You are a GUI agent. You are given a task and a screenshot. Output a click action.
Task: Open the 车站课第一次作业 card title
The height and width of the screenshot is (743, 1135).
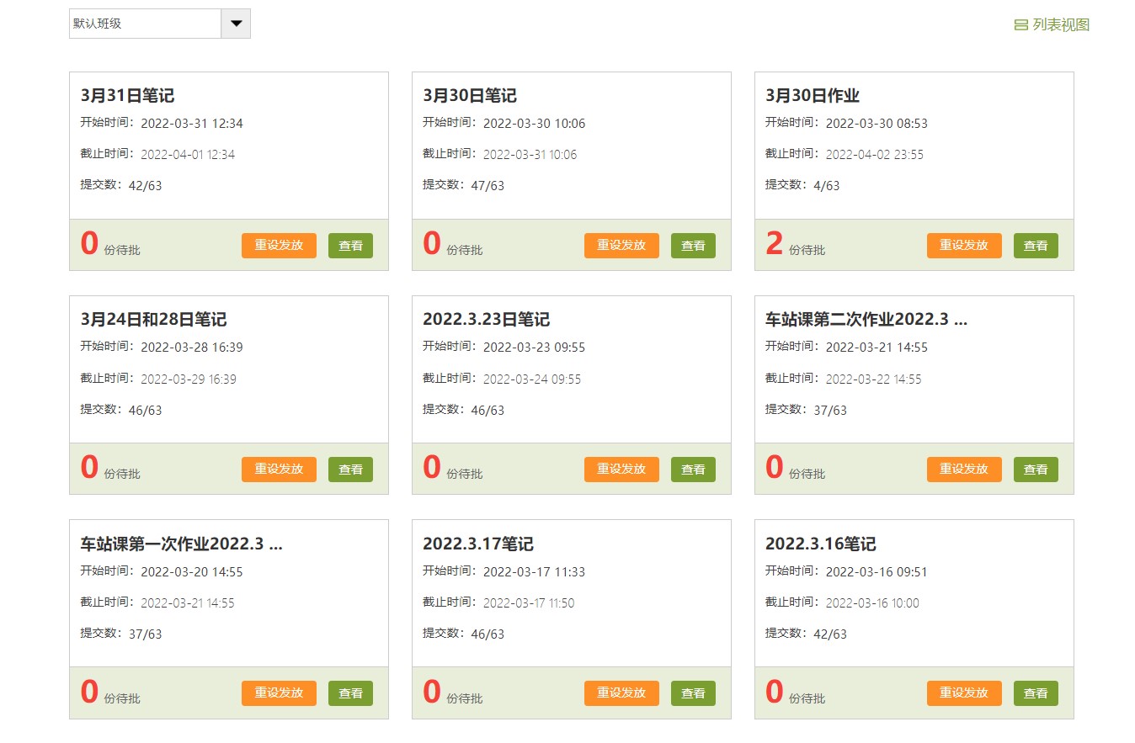tap(181, 544)
